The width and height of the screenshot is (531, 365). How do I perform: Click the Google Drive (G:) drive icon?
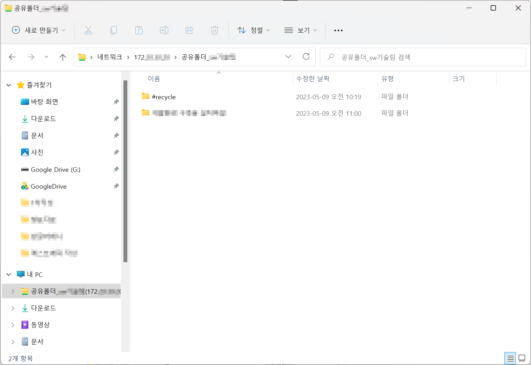25,170
